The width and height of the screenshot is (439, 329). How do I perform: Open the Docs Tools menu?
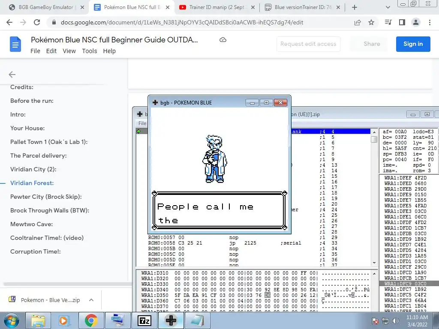90,51
